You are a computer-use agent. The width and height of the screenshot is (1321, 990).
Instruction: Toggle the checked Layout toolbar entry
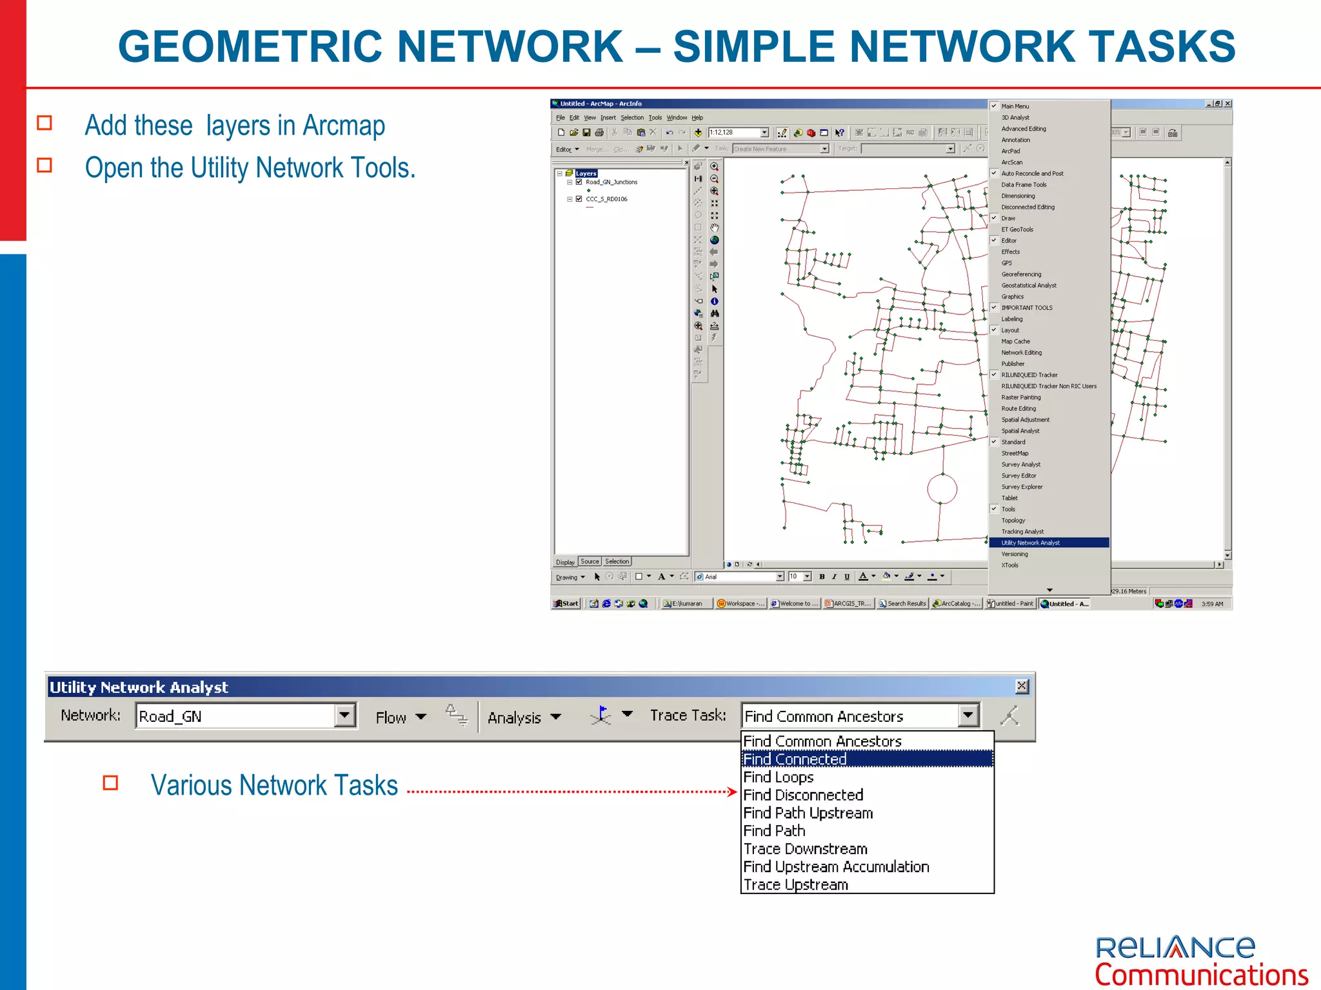tap(1049, 330)
